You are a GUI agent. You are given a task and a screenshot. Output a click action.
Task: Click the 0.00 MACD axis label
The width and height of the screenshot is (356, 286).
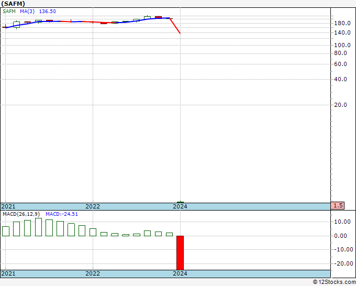click(340, 236)
